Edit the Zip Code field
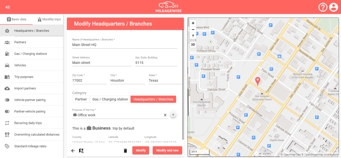 click(89, 81)
